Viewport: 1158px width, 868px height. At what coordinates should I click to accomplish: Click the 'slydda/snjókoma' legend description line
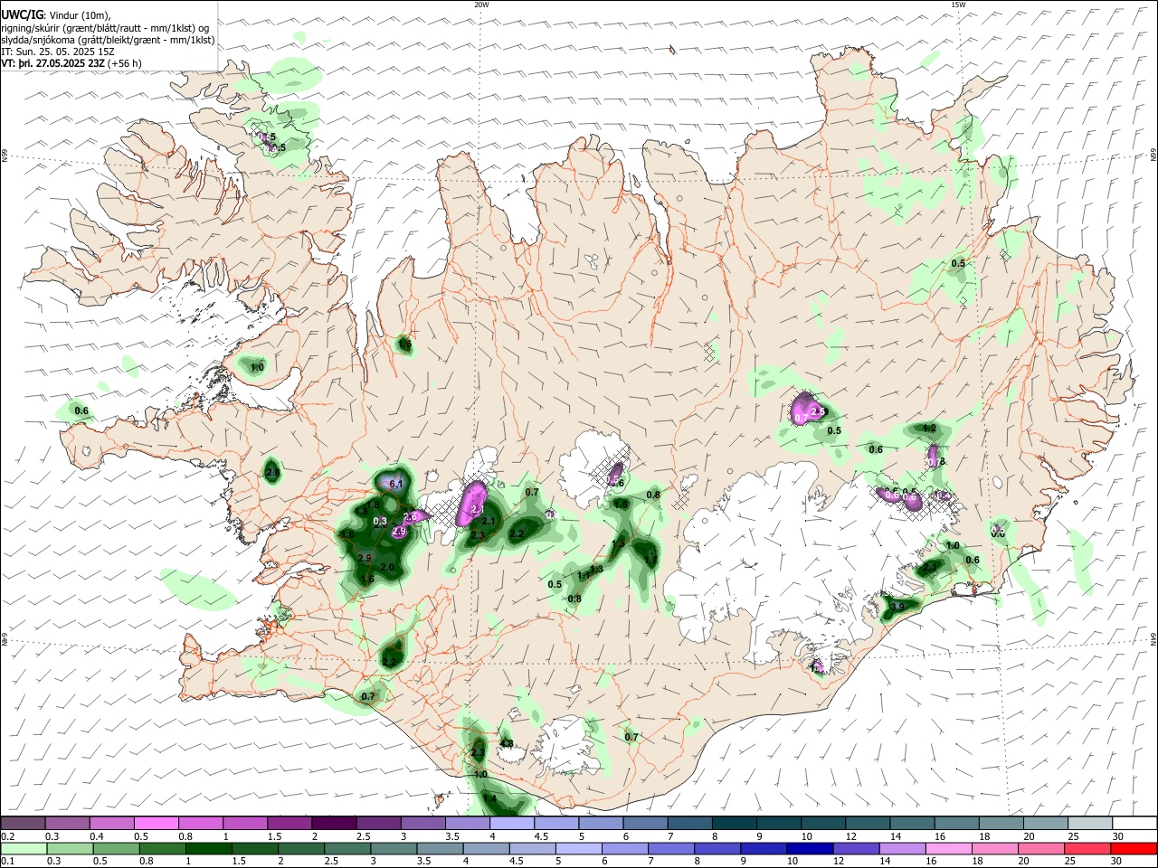click(108, 40)
